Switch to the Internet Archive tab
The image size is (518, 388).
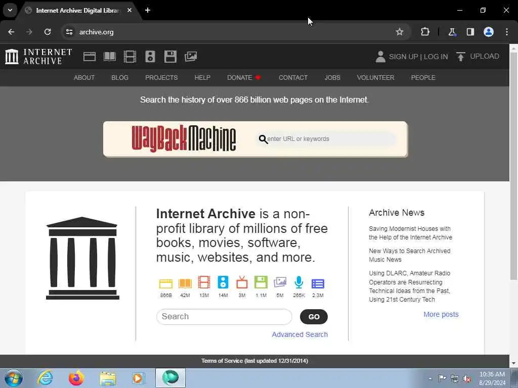point(77,11)
